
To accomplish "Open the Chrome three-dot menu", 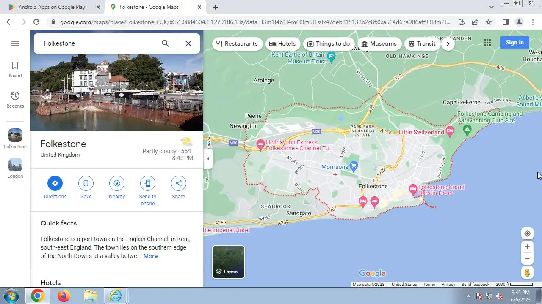I will pyautogui.click(x=533, y=22).
